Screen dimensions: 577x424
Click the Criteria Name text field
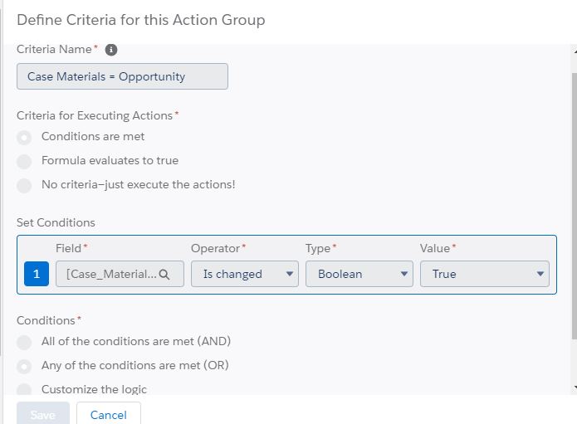[x=122, y=76]
